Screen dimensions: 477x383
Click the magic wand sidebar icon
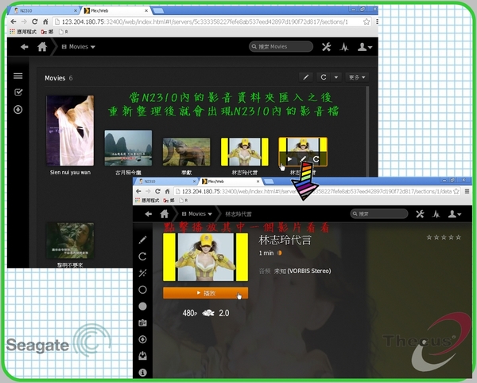coord(142,272)
